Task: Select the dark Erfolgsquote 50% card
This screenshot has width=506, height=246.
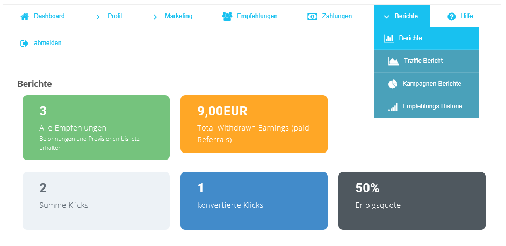Action: pos(412,201)
